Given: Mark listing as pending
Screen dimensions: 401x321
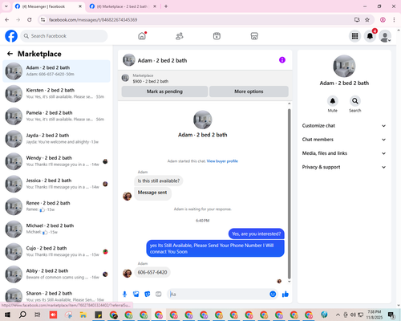Looking at the screenshot, I should point(164,91).
